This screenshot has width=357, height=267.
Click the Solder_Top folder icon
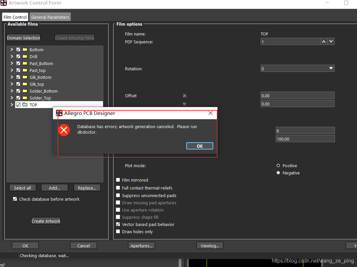coord(25,98)
